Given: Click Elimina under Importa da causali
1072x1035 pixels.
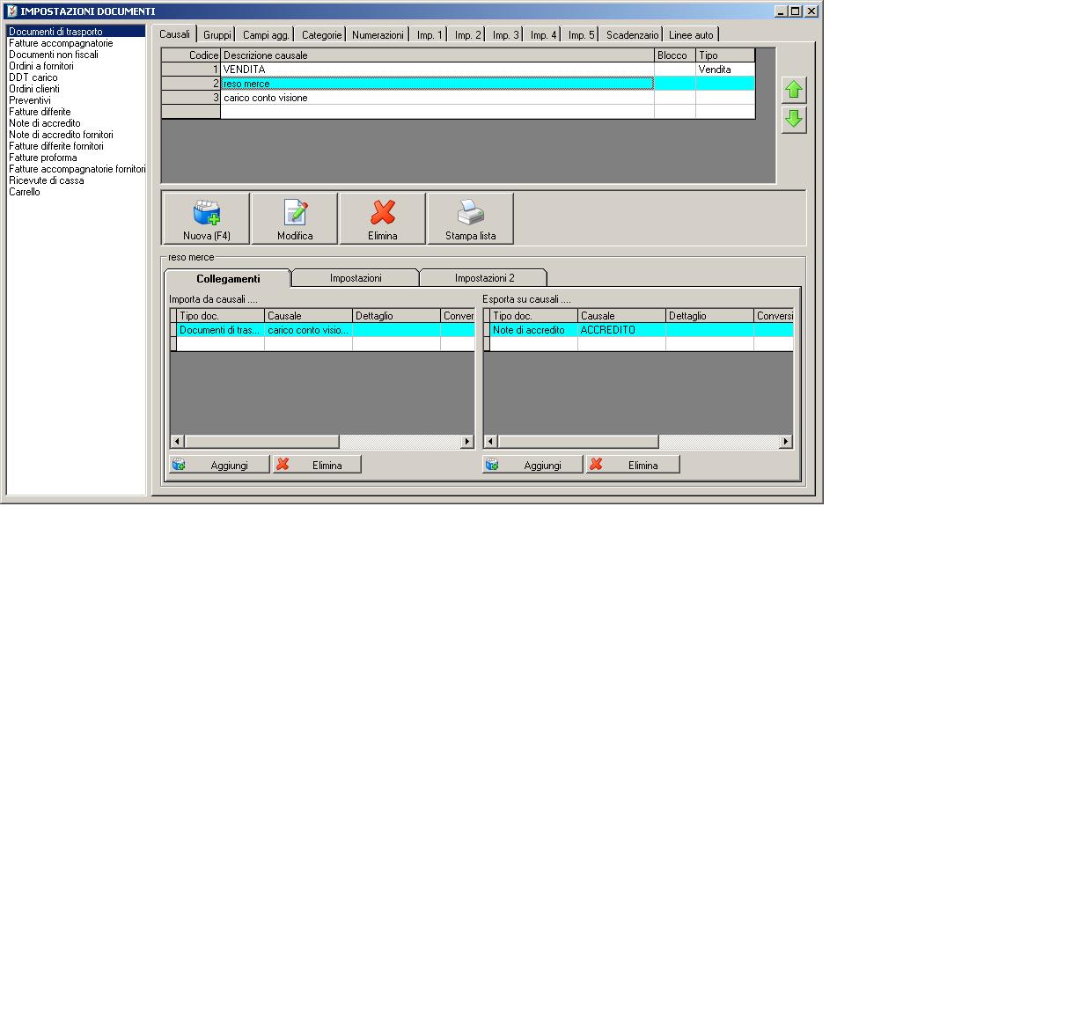Looking at the screenshot, I should [x=317, y=465].
